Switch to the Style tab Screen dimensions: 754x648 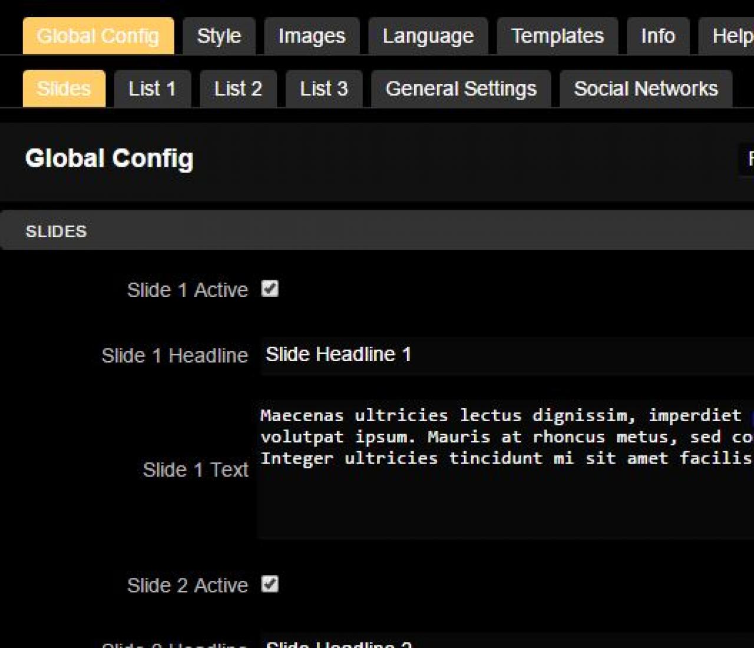219,37
